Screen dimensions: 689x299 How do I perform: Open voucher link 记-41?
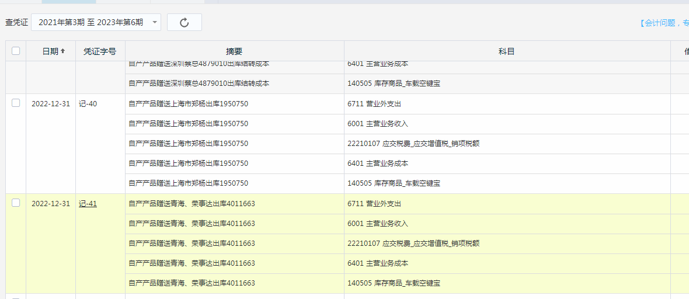pyautogui.click(x=88, y=204)
